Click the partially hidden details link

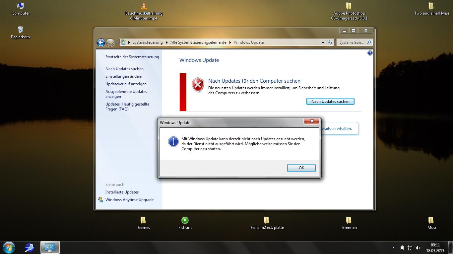pyautogui.click(x=336, y=129)
